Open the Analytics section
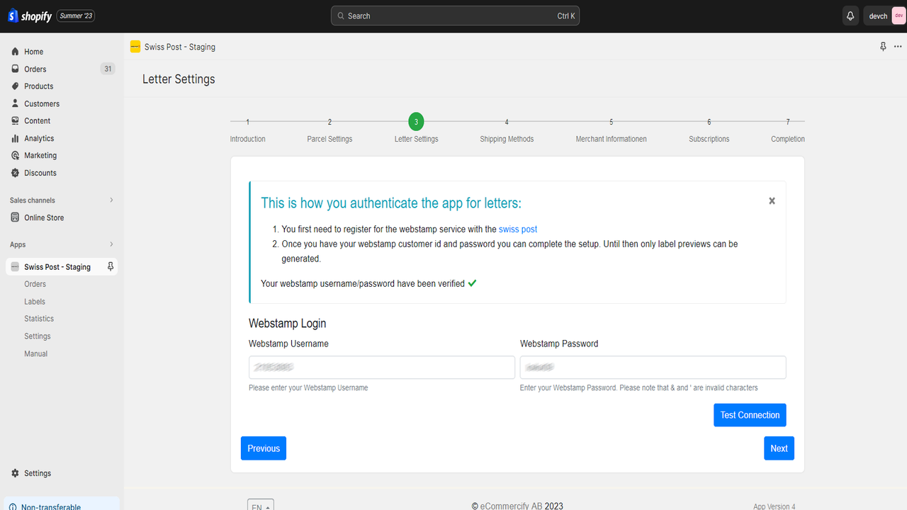The width and height of the screenshot is (907, 510). 41,138
